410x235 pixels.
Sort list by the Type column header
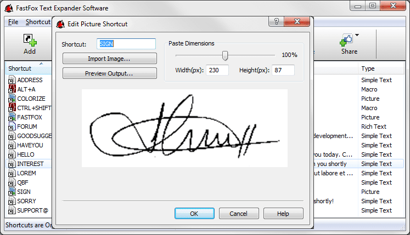(368, 68)
